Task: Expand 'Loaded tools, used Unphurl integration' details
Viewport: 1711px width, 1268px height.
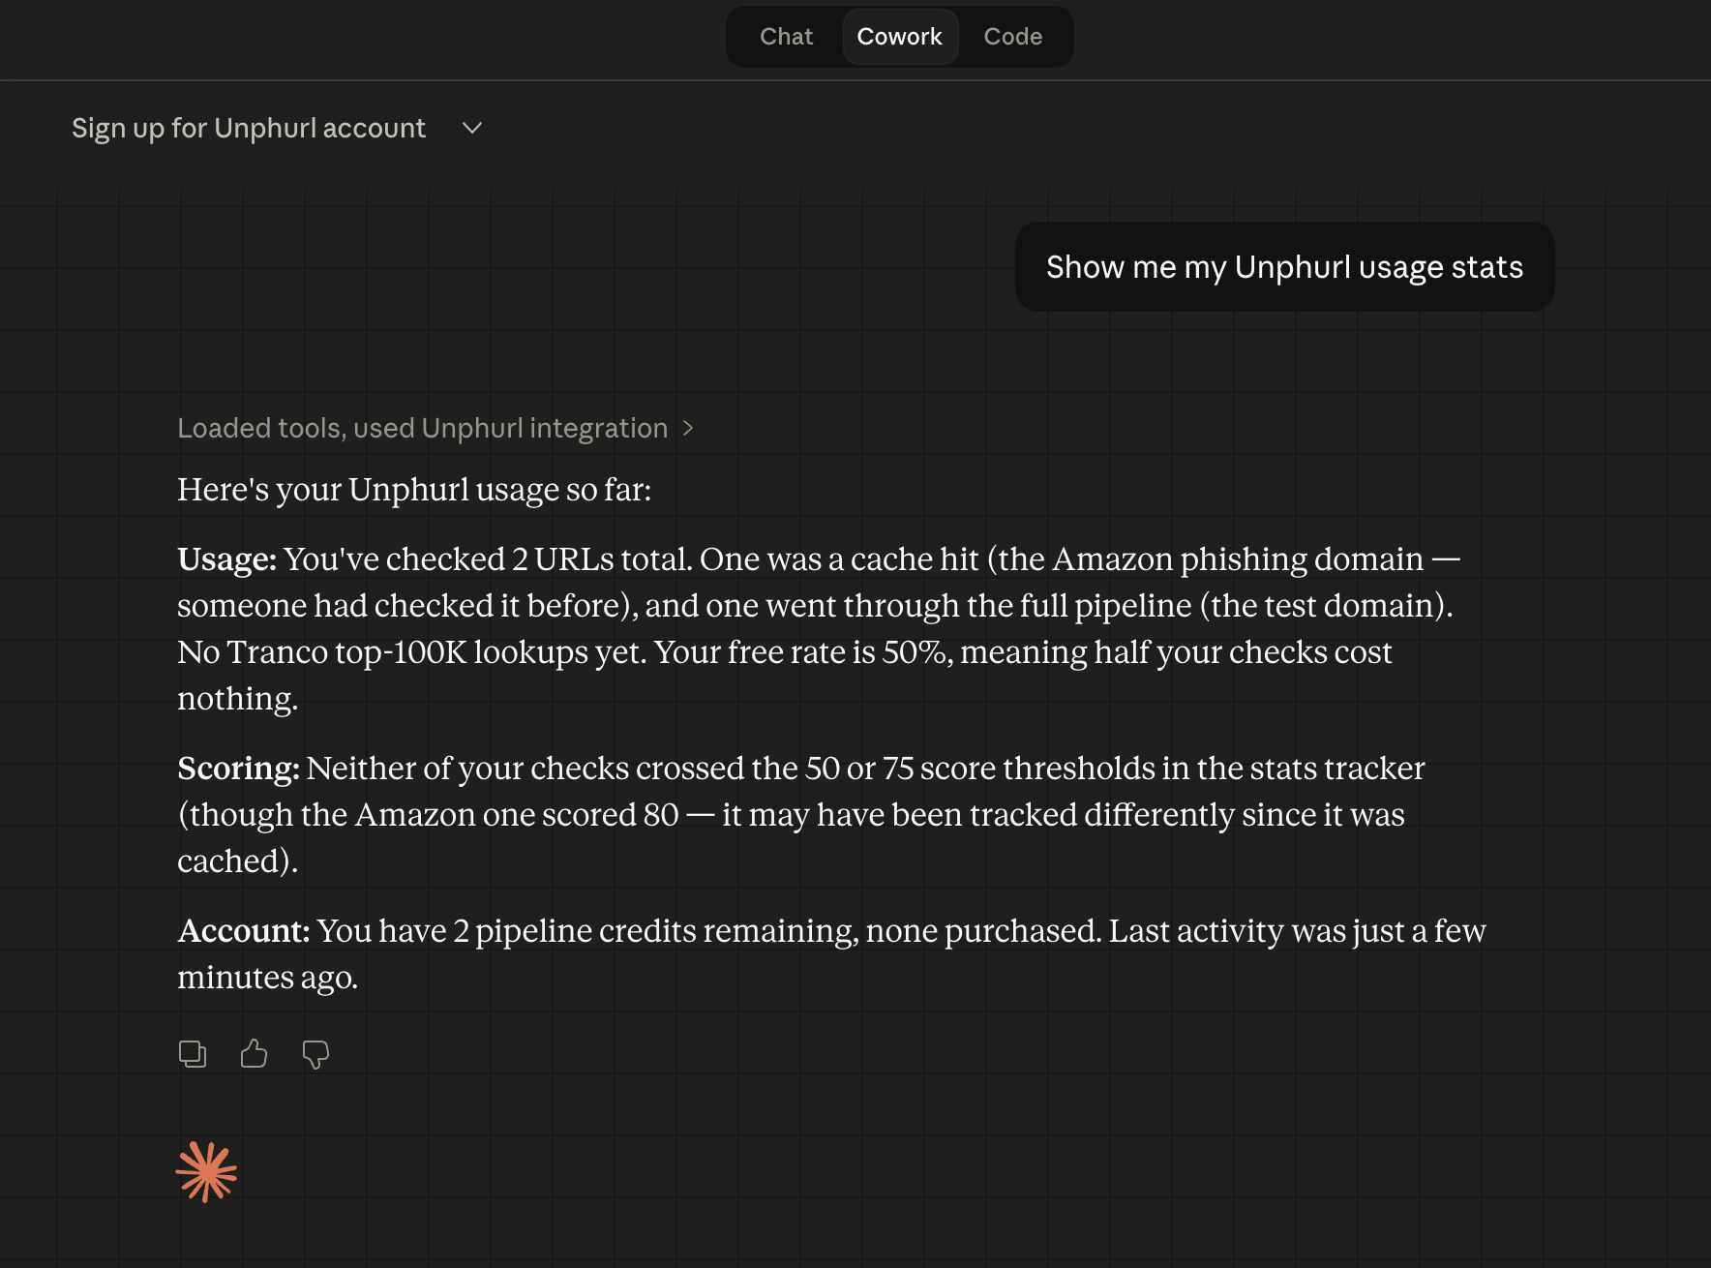Action: [x=435, y=428]
